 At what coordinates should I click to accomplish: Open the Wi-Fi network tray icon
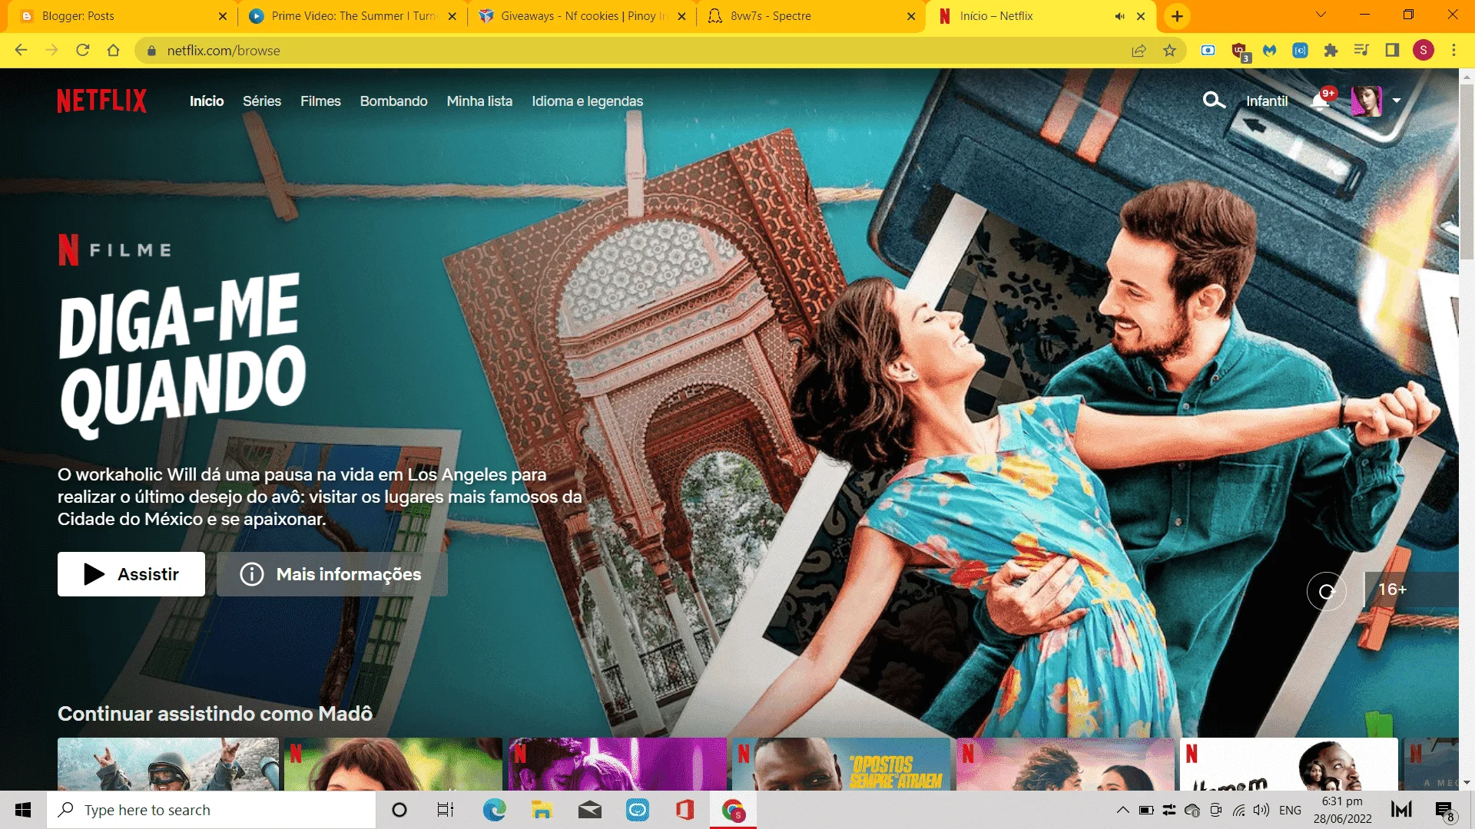coord(1239,810)
